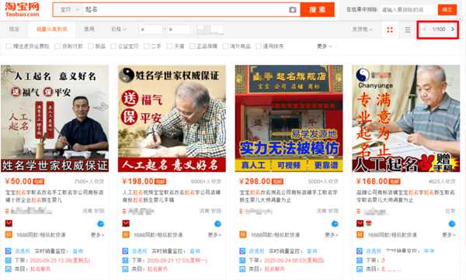Click the blue chat icon on ¥50.00 item
Image resolution: width=466 pixels, height=280 pixels.
[x=101, y=223]
